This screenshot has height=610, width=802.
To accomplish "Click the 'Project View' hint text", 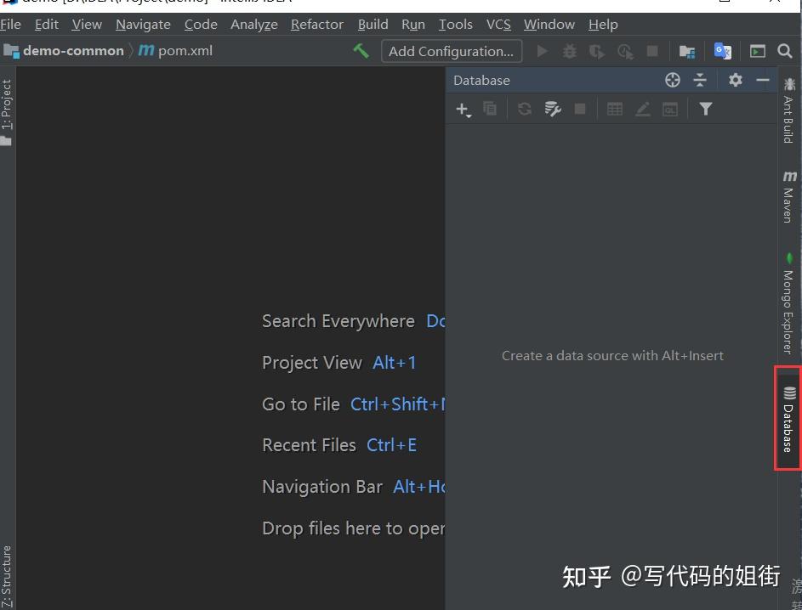I will pos(312,363).
